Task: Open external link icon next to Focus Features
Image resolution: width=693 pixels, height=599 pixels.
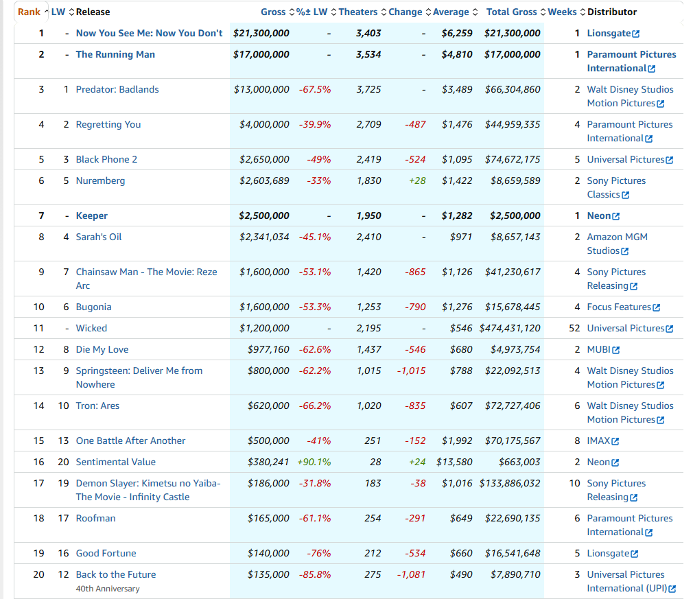Action: [657, 307]
